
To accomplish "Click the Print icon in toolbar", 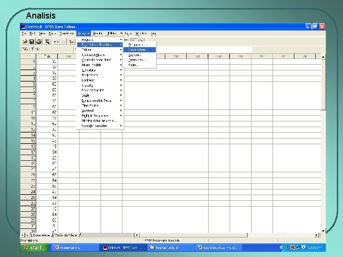I will coord(39,41).
